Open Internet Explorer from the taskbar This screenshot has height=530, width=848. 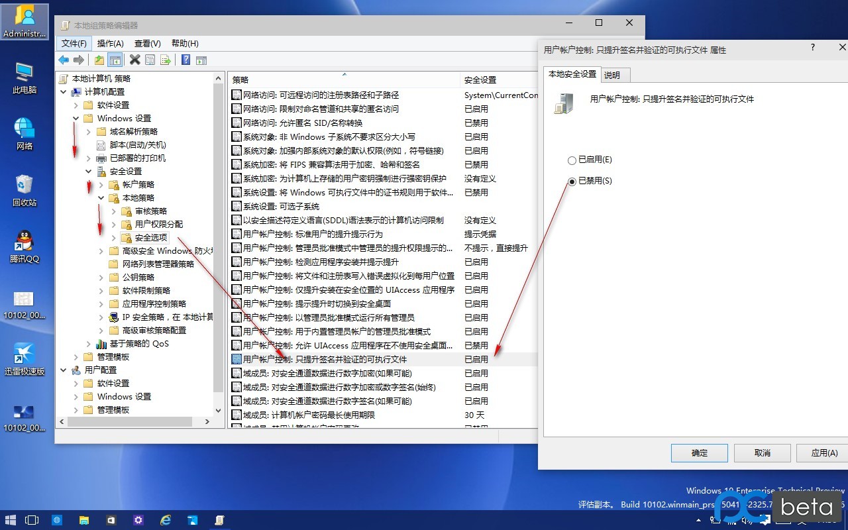[x=166, y=520]
